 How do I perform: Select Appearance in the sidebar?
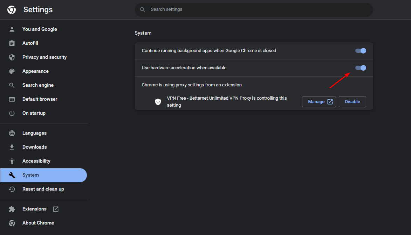pos(43,71)
